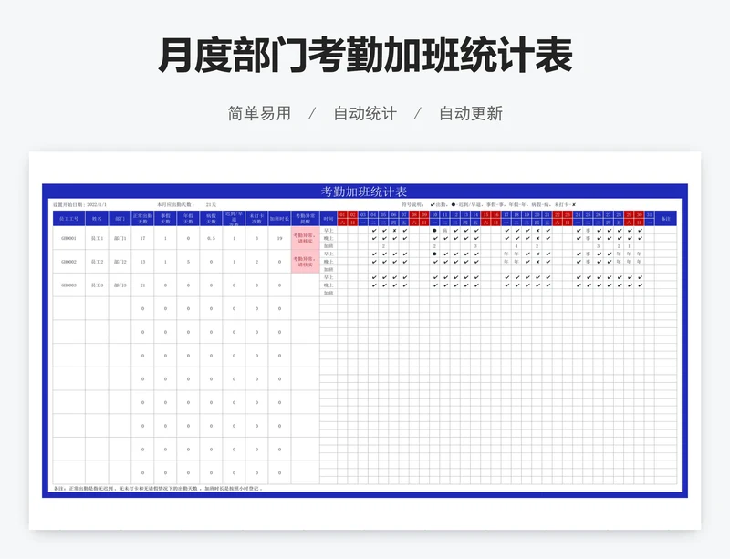Select the 部门1 cell for 员工1
This screenshot has height=559, width=730.
click(120, 239)
